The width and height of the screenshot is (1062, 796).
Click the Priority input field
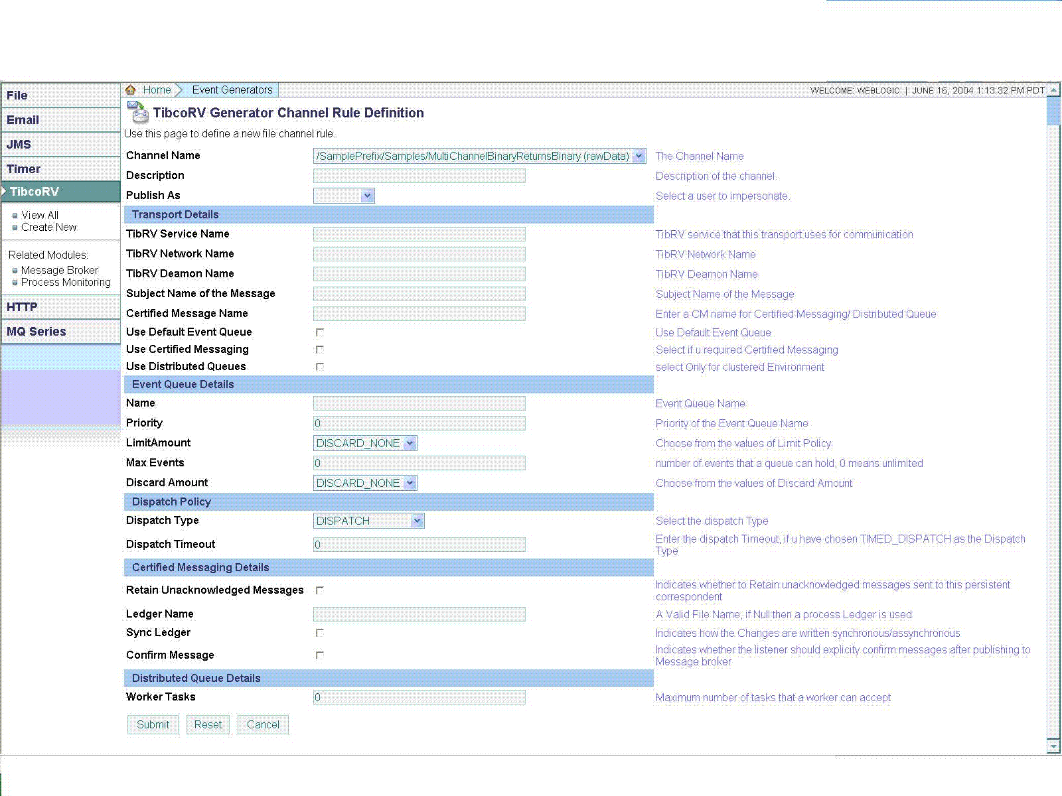[x=419, y=423]
